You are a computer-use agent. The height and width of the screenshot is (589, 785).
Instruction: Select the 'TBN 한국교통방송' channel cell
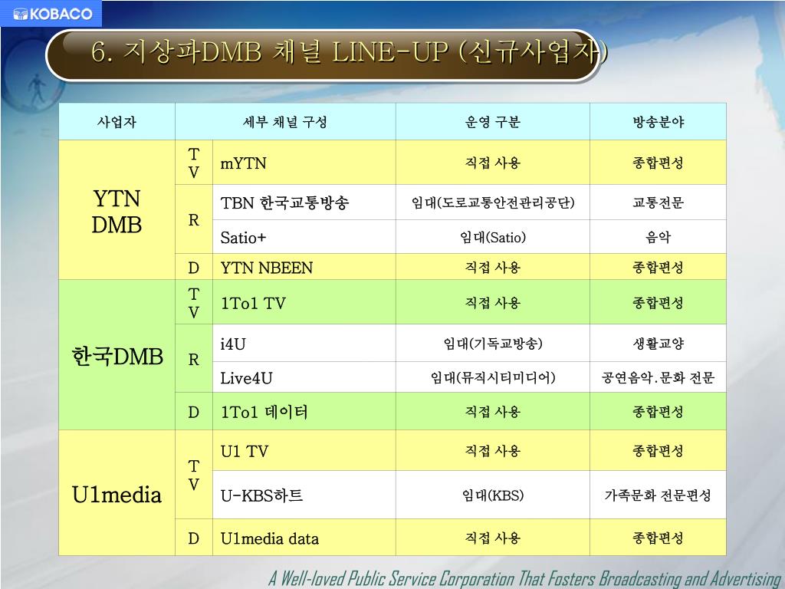(304, 202)
